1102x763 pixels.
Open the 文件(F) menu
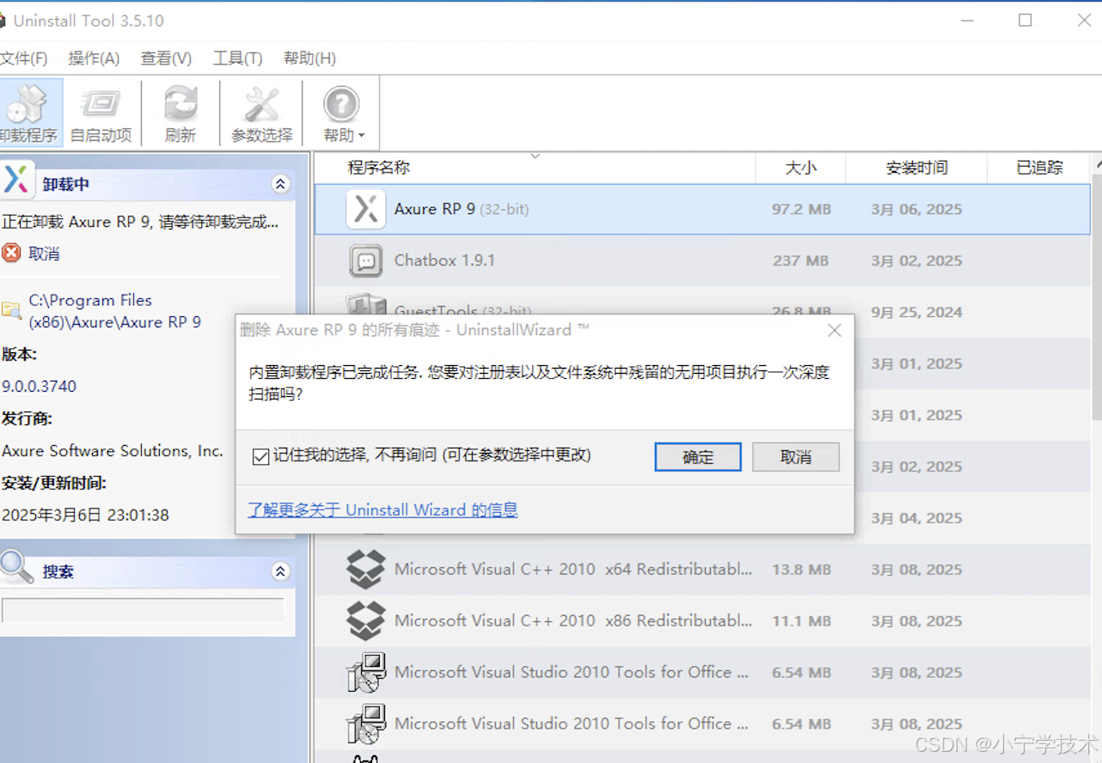23,58
